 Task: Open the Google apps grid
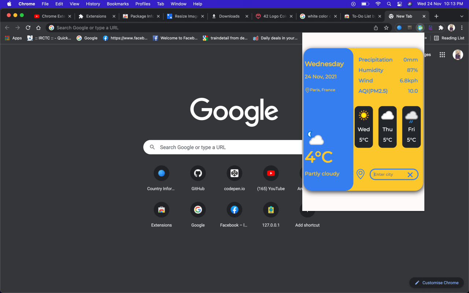pyautogui.click(x=442, y=55)
